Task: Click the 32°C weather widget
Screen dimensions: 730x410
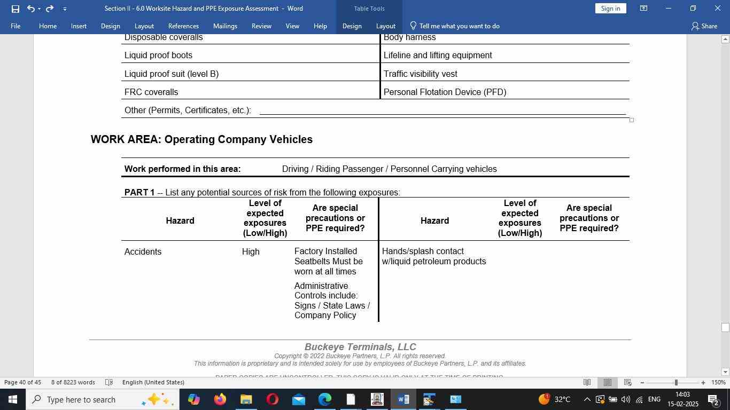Action: [555, 399]
